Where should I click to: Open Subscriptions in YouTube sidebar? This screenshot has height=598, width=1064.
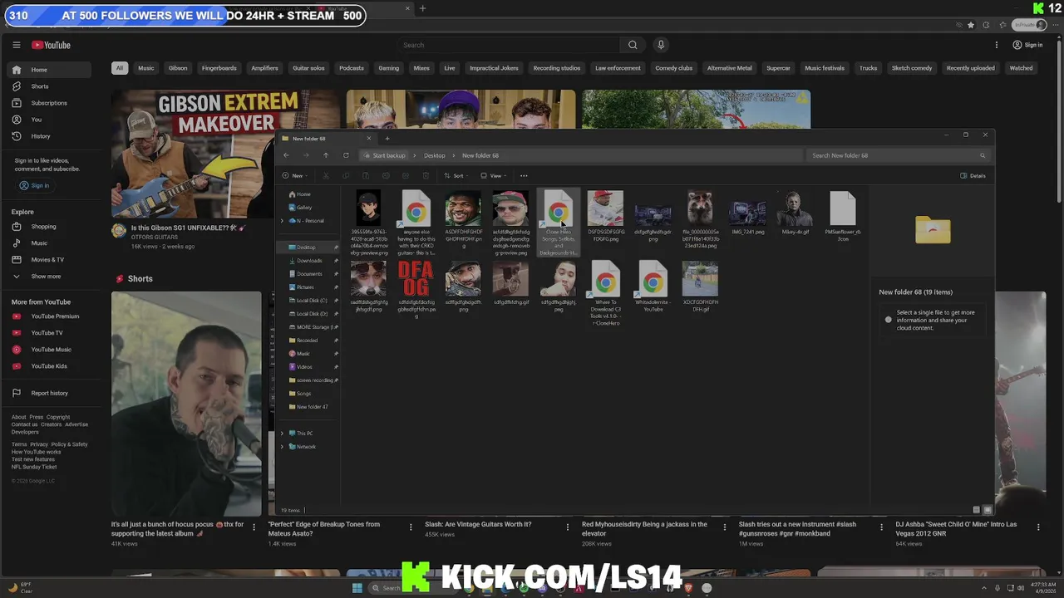48,103
